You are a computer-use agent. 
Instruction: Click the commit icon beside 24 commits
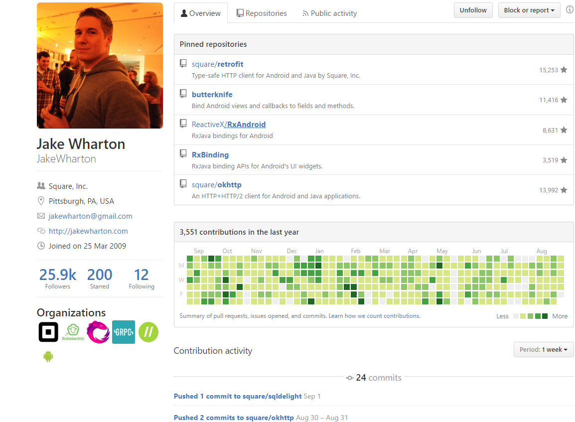click(x=349, y=378)
